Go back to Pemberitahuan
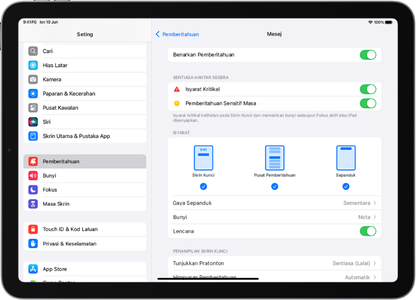416x300 pixels. [177, 34]
